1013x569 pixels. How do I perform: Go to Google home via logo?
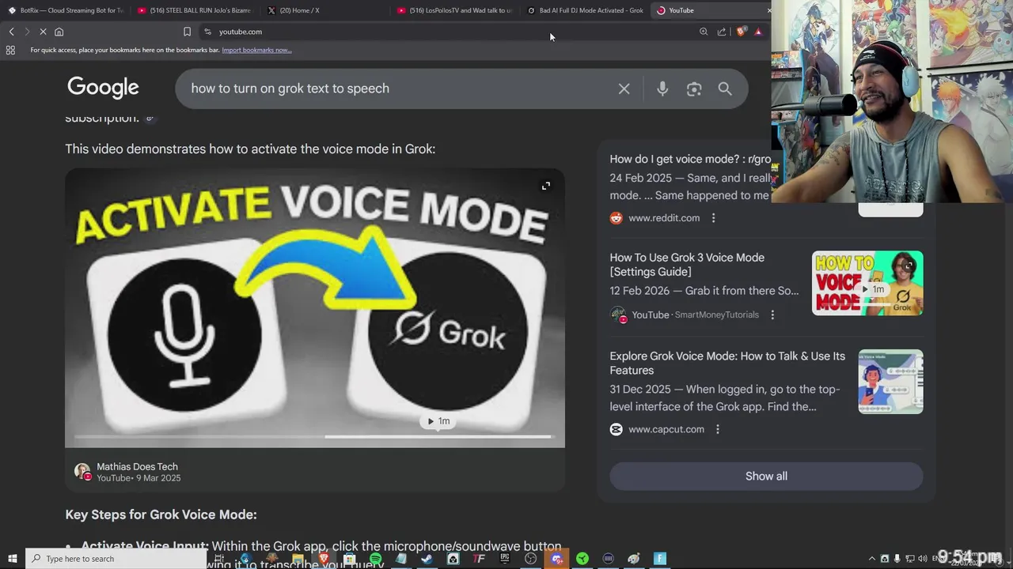103,88
